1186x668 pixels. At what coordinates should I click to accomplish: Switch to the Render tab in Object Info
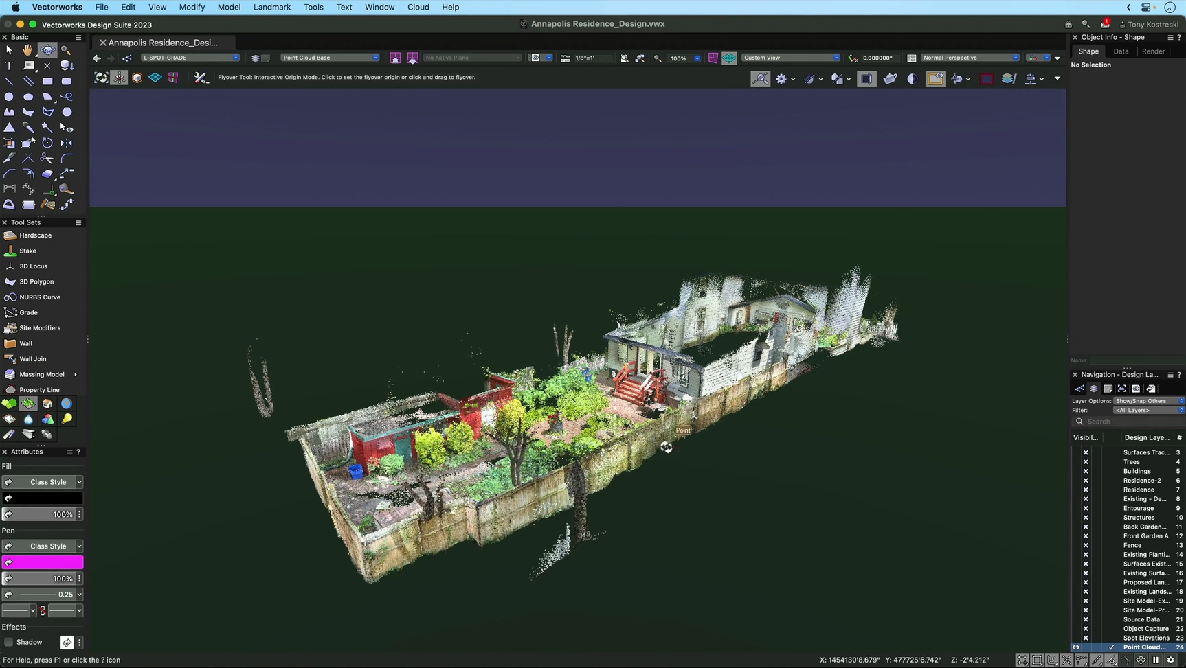1153,51
